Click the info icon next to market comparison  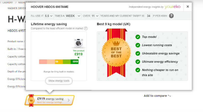86,28
